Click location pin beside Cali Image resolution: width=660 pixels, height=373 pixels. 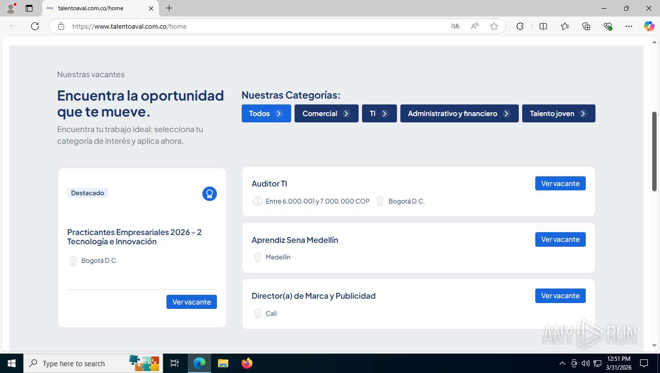pyautogui.click(x=258, y=314)
